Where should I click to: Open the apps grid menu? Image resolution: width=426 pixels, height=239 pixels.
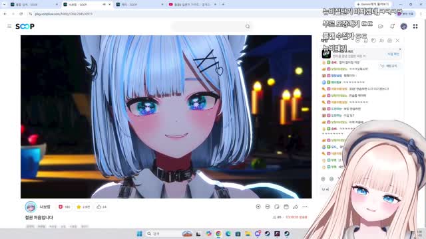[415, 27]
